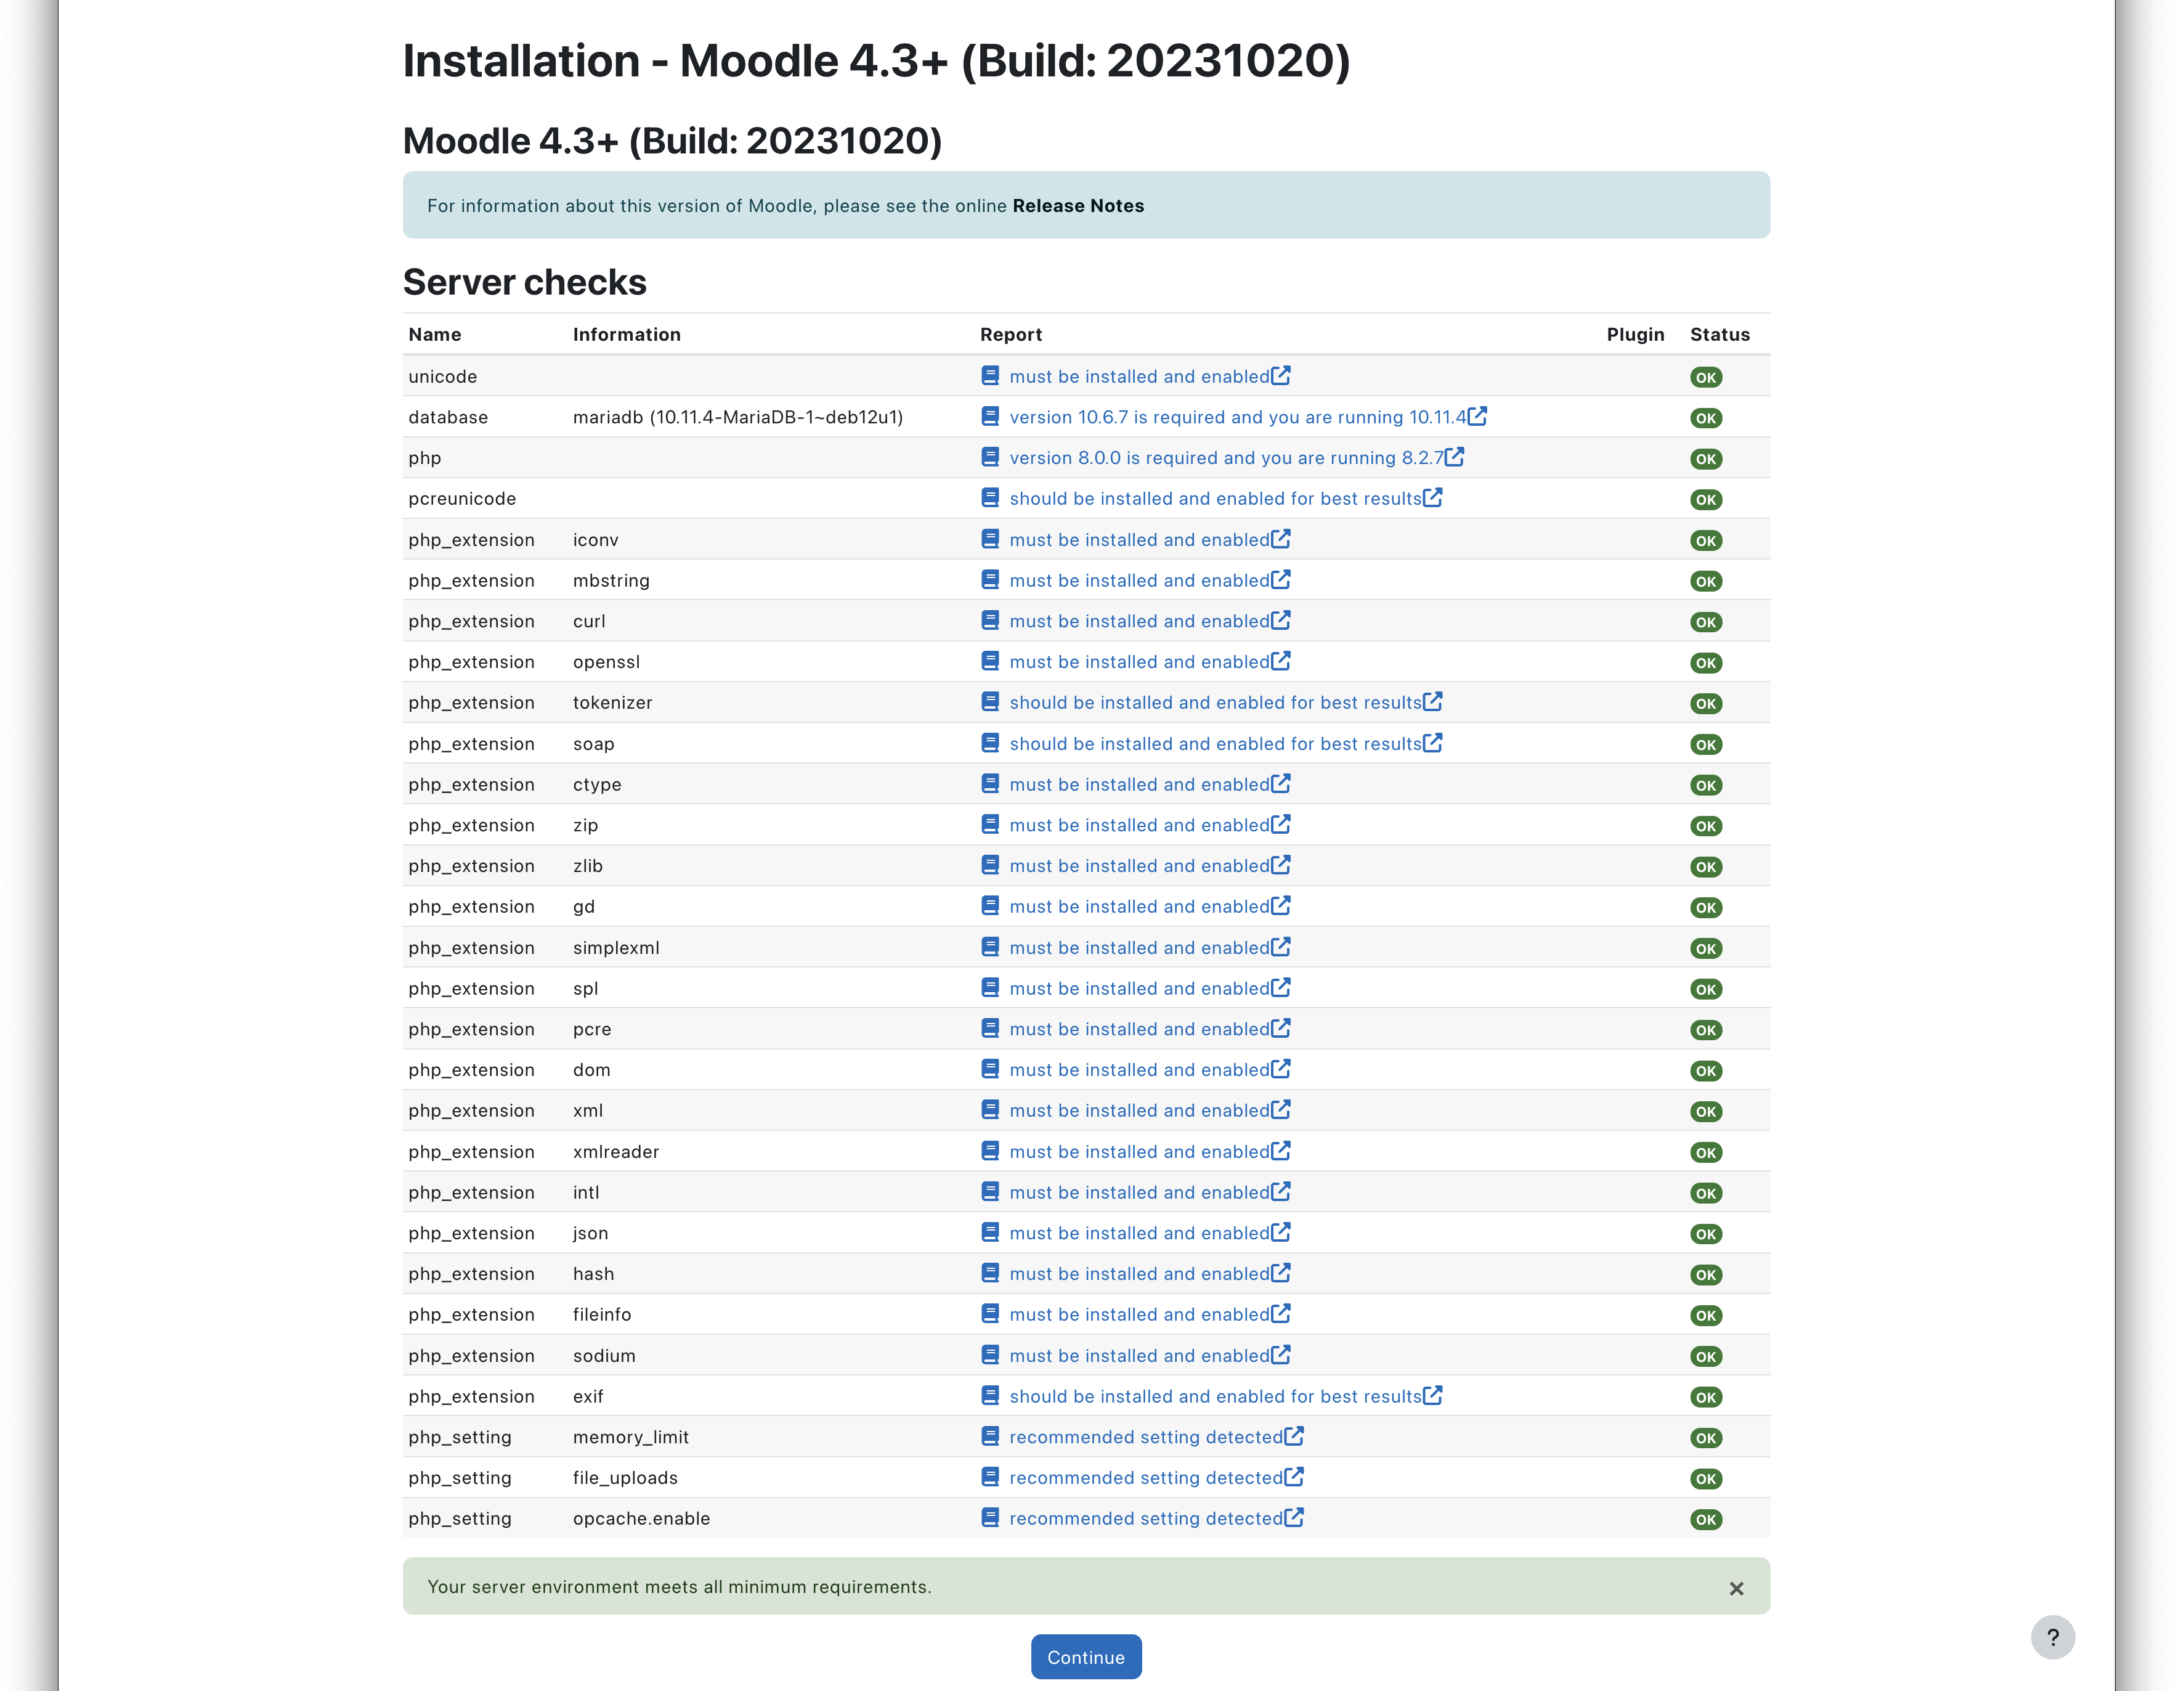Image resolution: width=2184 pixels, height=1691 pixels.
Task: Click the Continue button
Action: tap(1086, 1657)
